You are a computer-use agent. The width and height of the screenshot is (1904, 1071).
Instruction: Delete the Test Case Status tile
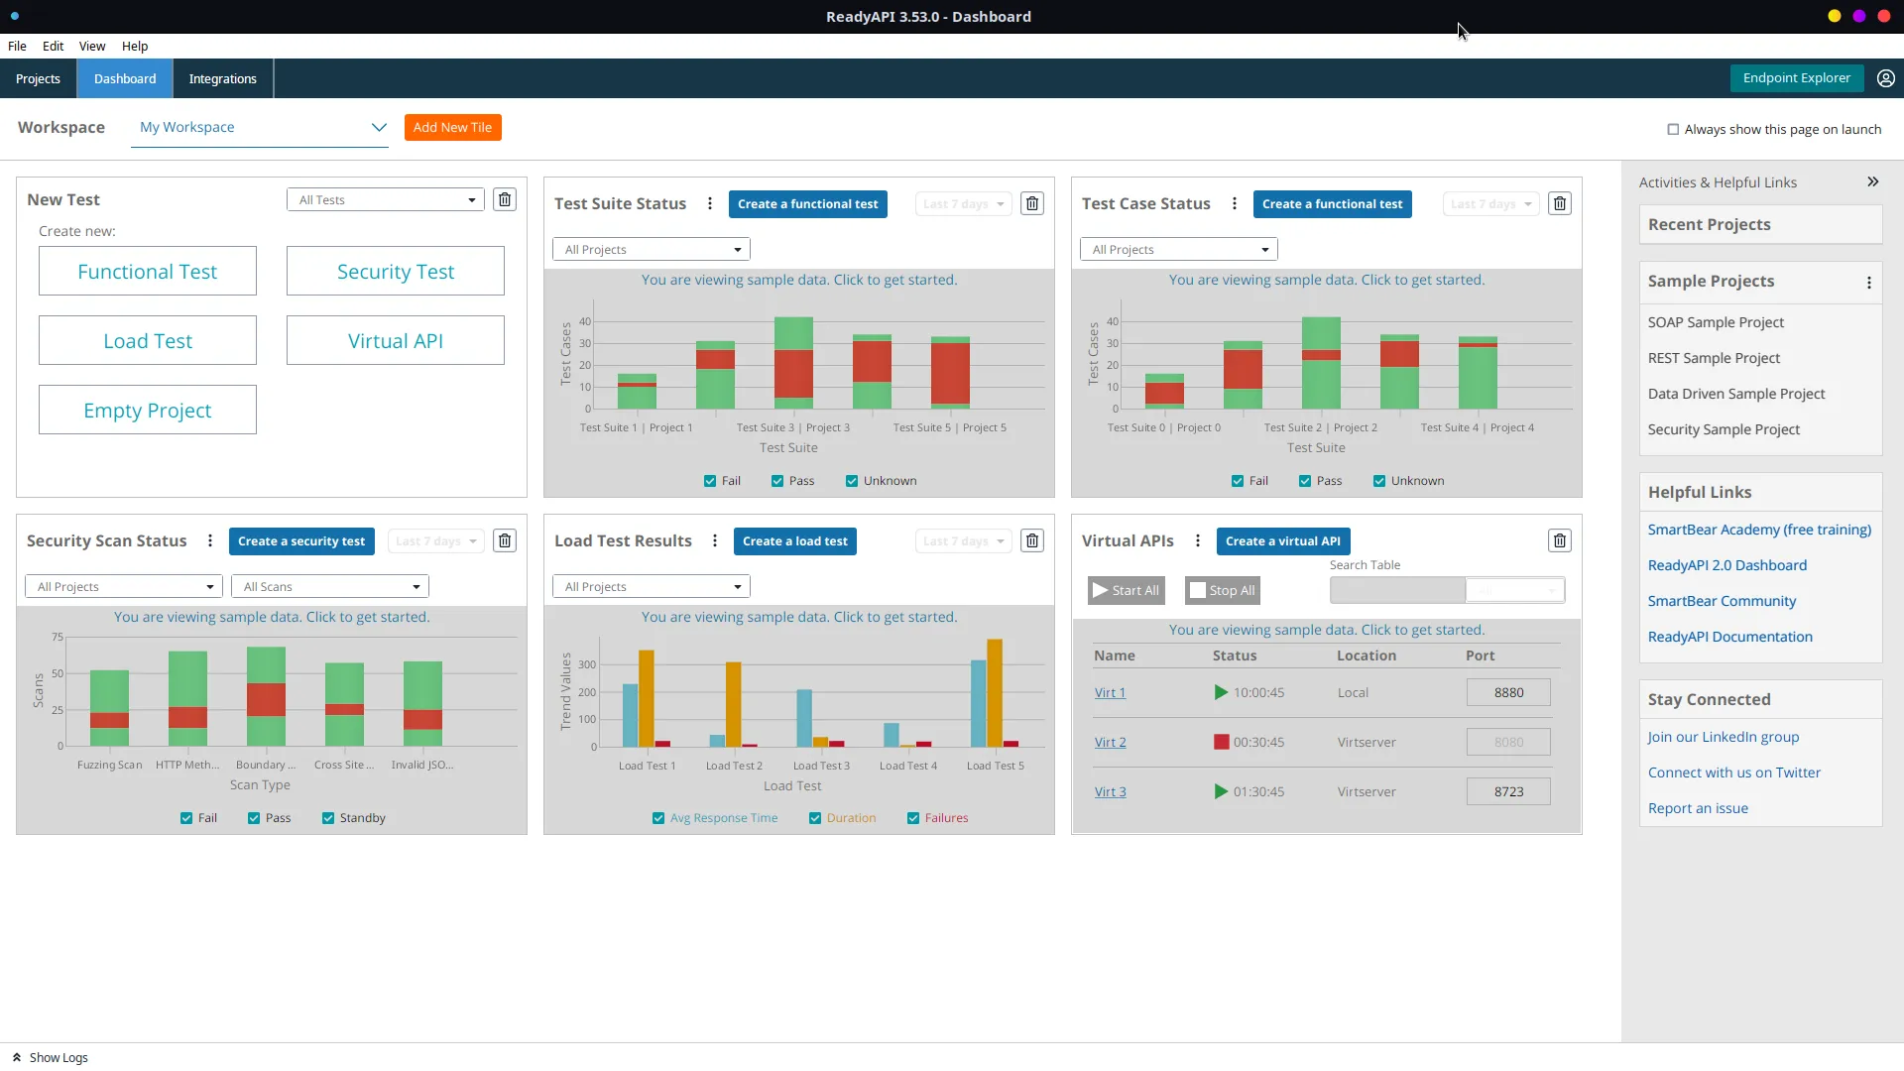click(1559, 203)
